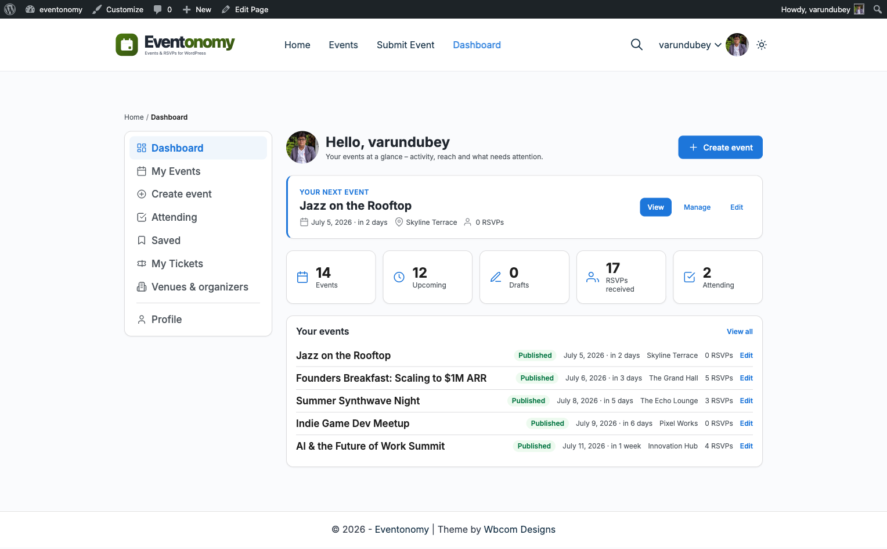The height and width of the screenshot is (549, 887).
Task: Click Wbcom Designs footer link
Action: [x=520, y=529]
